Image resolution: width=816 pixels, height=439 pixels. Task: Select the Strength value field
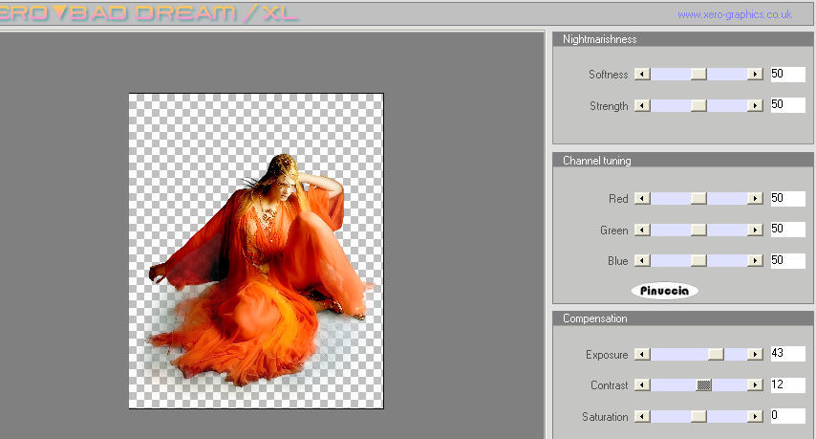coord(788,104)
